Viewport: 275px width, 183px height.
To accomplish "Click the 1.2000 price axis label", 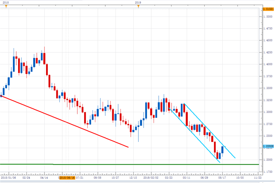I will tap(268, 160).
